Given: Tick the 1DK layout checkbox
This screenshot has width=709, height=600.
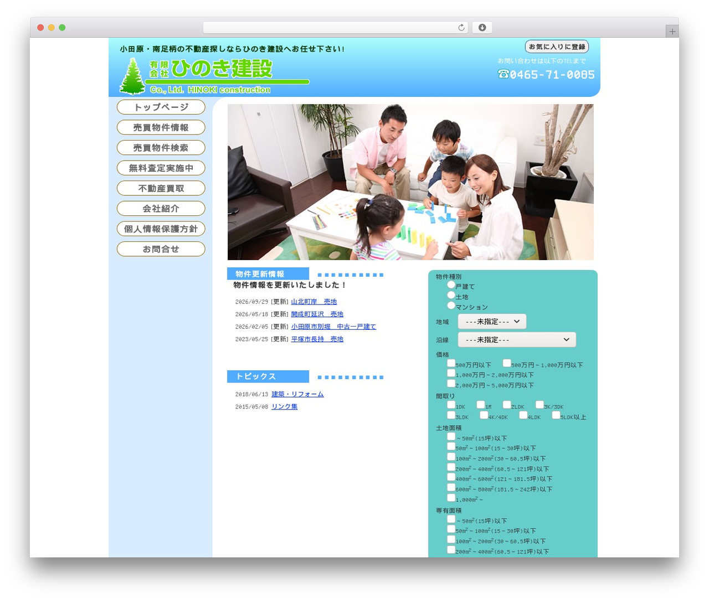Looking at the screenshot, I should point(451,405).
